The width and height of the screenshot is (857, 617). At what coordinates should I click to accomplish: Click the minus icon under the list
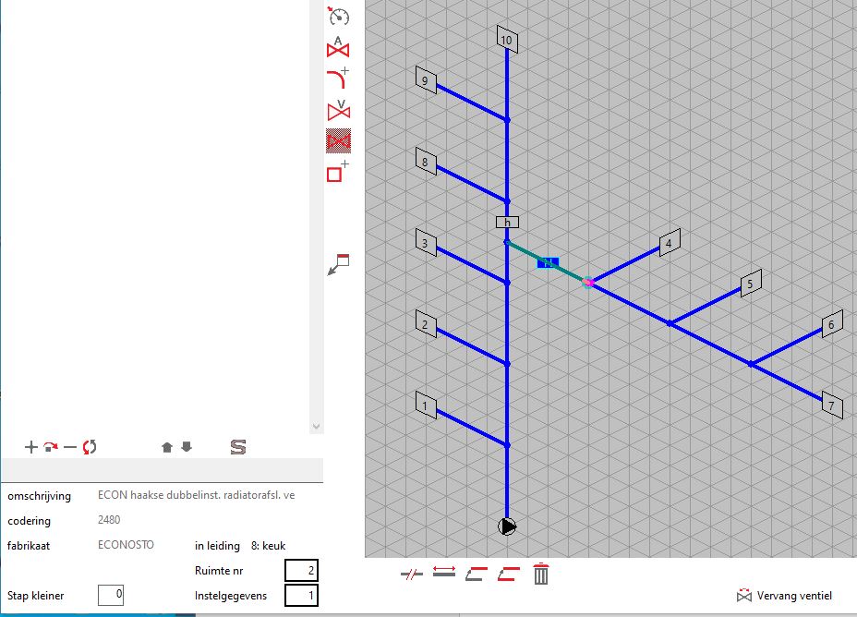tap(70, 447)
